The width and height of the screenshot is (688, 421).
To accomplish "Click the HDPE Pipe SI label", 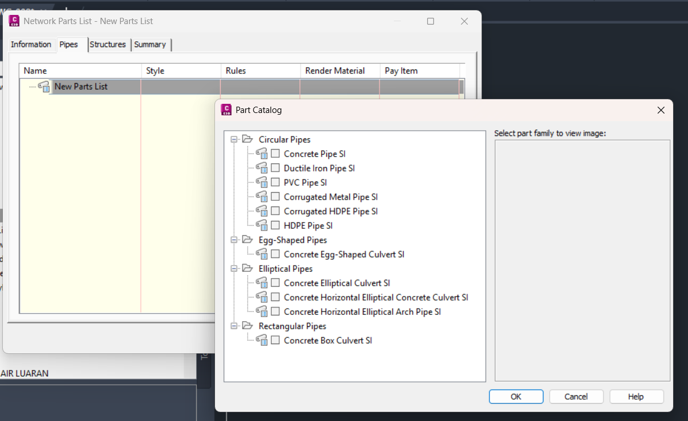I will [x=308, y=225].
